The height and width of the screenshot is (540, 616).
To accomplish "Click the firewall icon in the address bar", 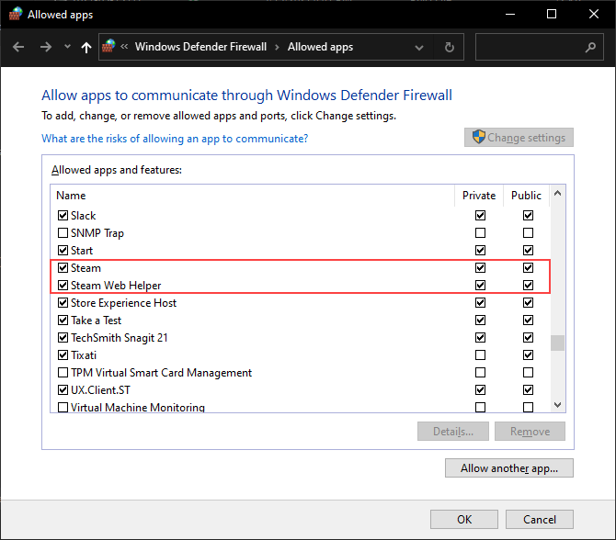I will click(110, 47).
